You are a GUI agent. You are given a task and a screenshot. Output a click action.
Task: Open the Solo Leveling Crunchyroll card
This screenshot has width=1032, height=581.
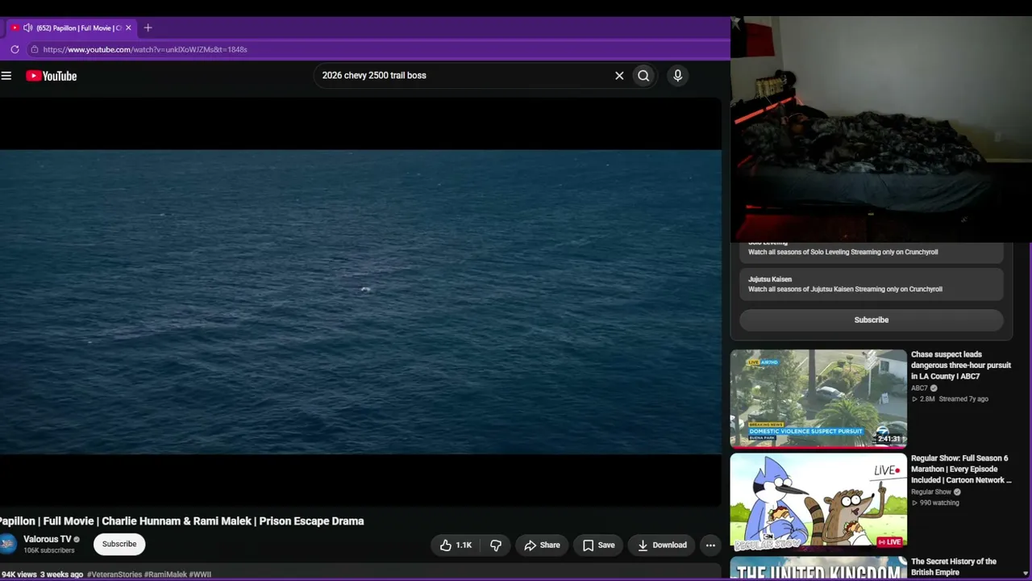tap(872, 251)
